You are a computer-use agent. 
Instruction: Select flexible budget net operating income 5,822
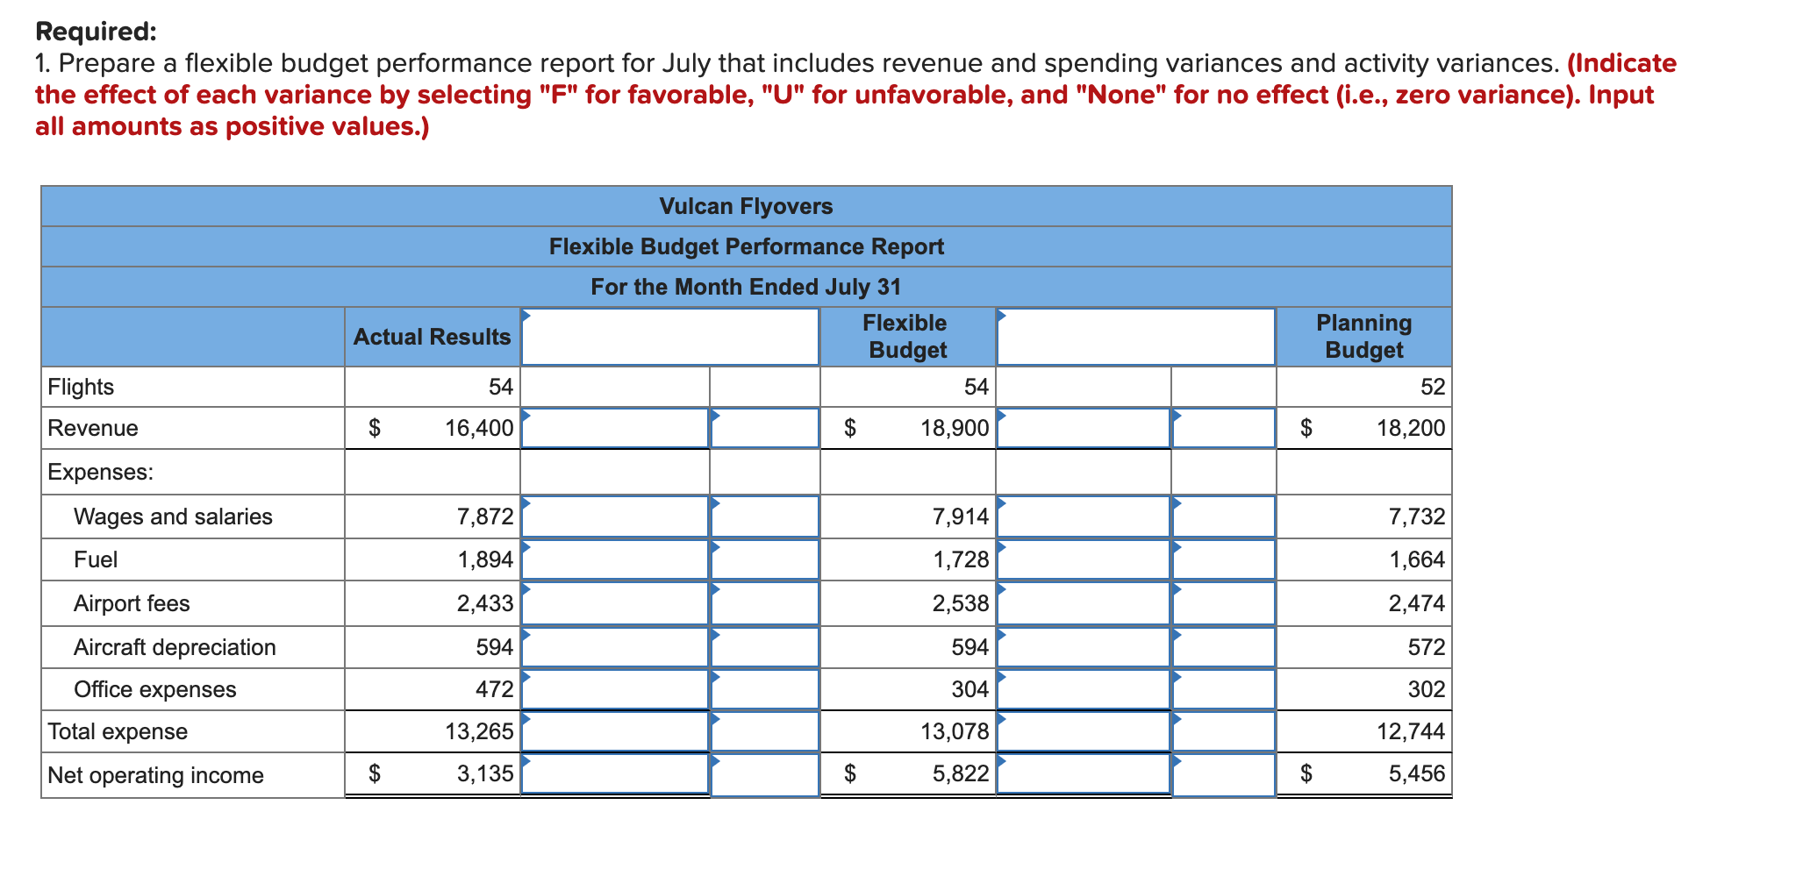click(961, 773)
